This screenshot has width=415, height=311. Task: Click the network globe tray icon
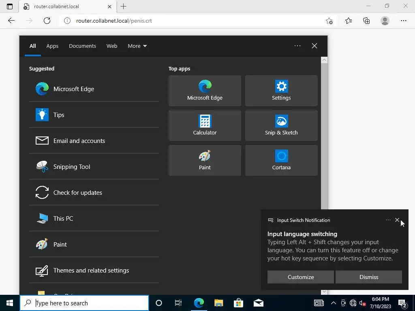[x=353, y=303]
